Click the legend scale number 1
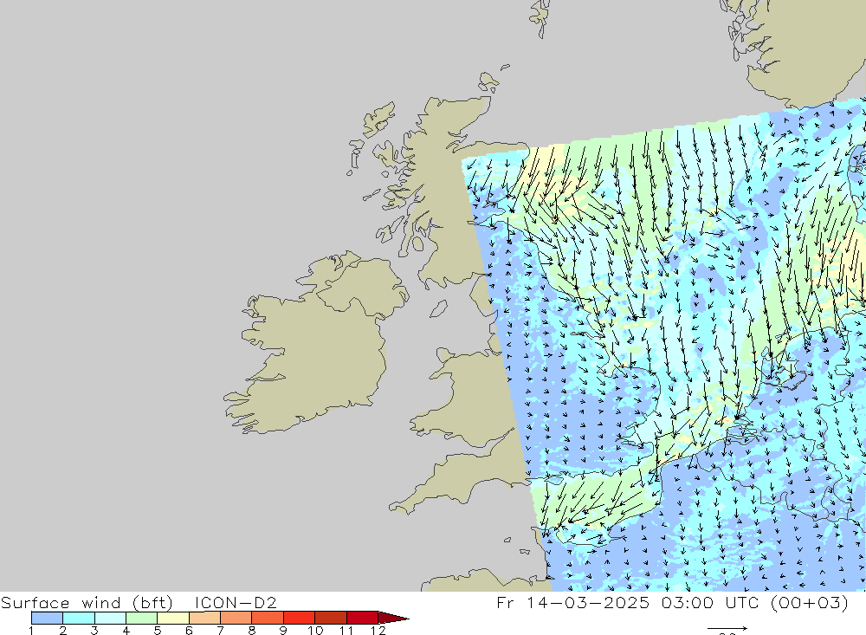Image resolution: width=866 pixels, height=635 pixels. [x=31, y=631]
